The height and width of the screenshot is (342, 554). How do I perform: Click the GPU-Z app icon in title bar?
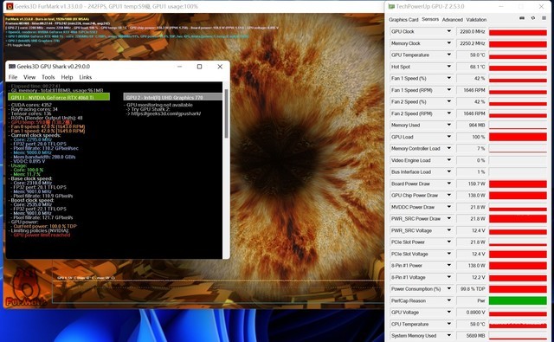(x=391, y=6)
